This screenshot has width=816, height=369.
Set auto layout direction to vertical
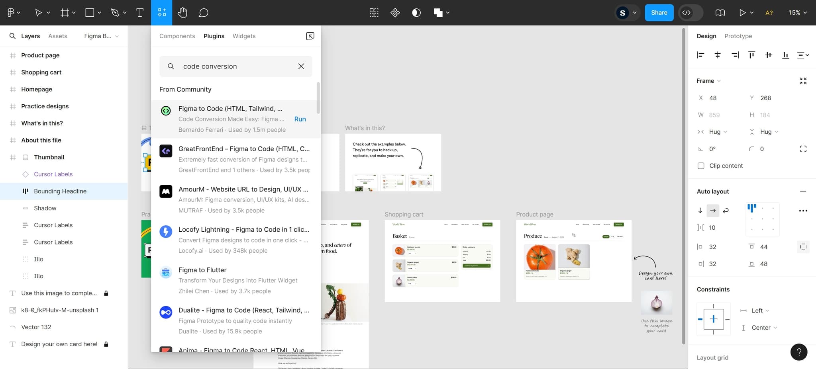pyautogui.click(x=700, y=211)
